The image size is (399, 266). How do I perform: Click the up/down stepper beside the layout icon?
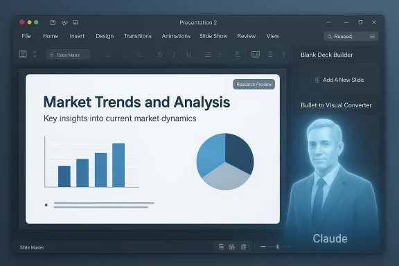35,54
